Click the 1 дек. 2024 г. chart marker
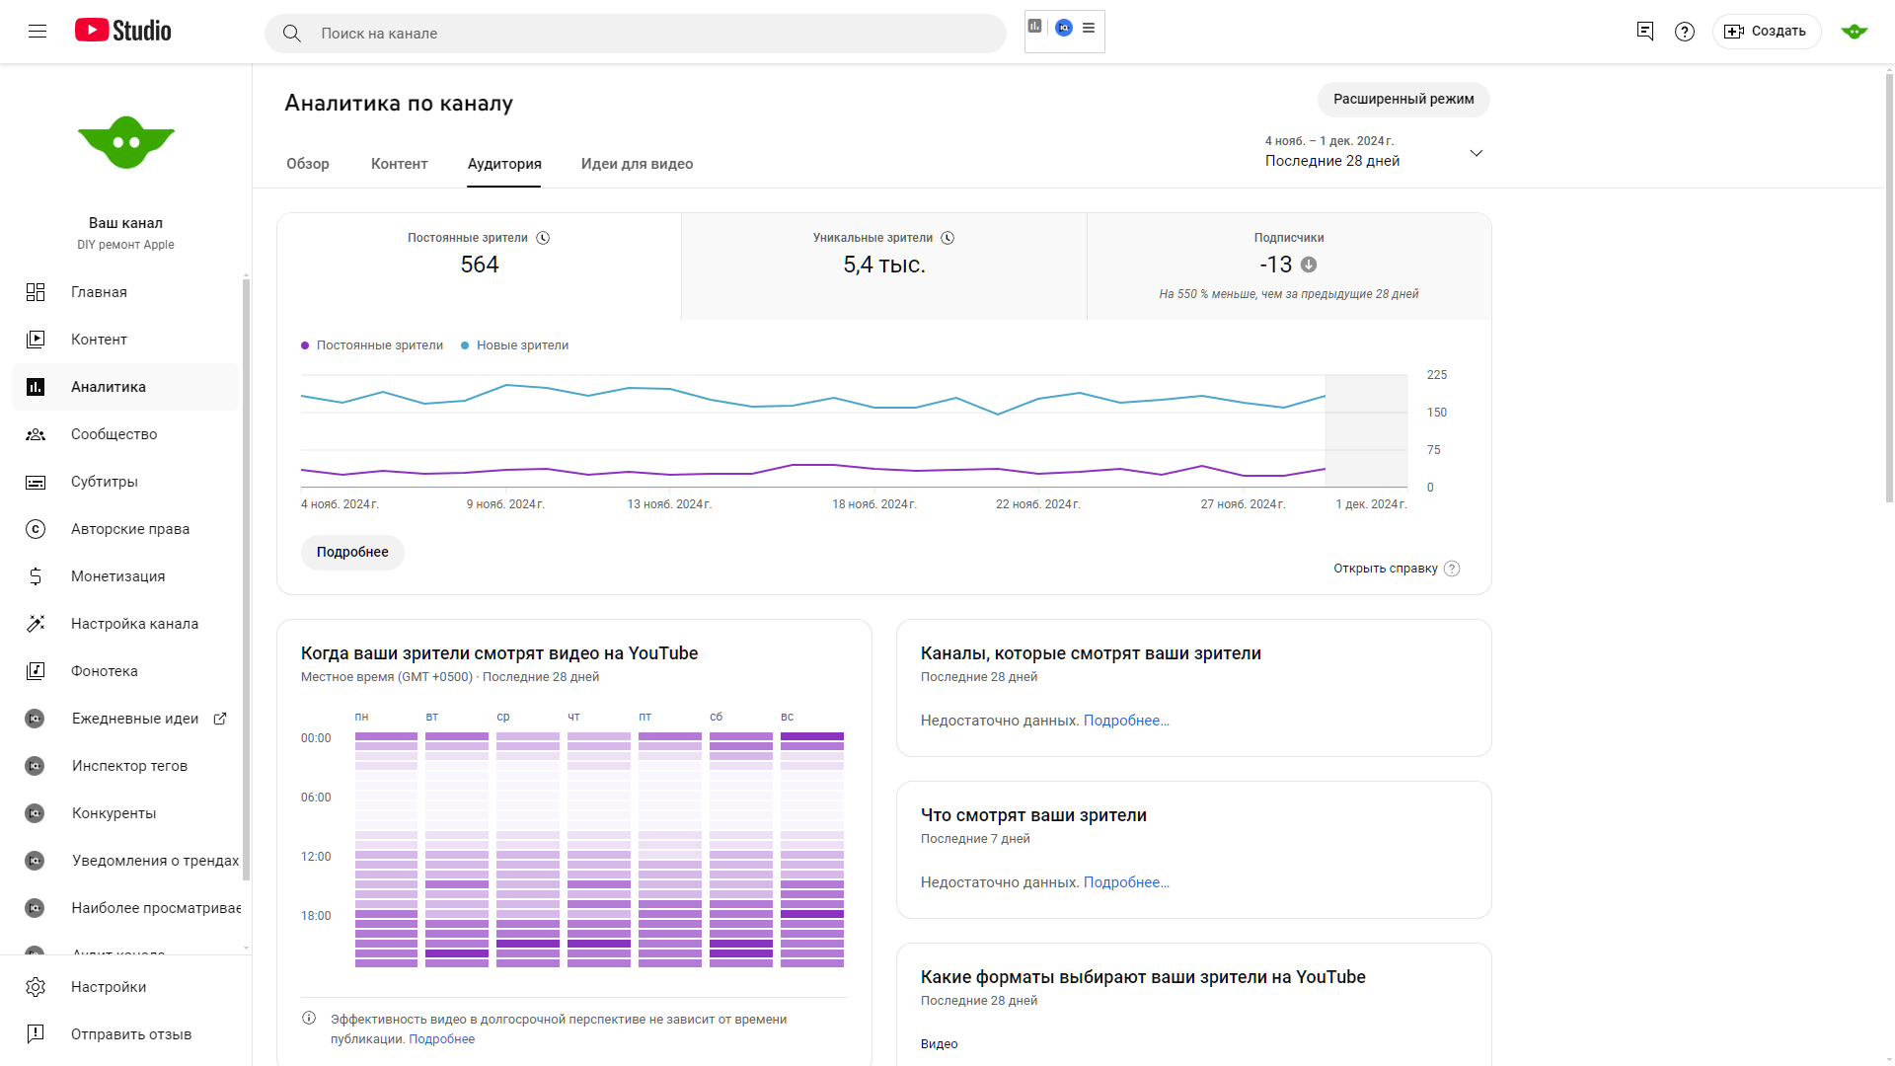1895x1066 pixels. coord(1371,504)
